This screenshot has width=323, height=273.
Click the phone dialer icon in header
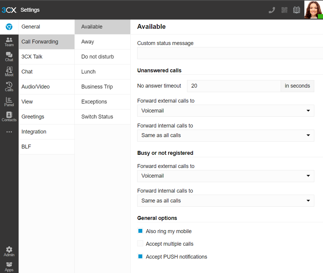pos(272,10)
